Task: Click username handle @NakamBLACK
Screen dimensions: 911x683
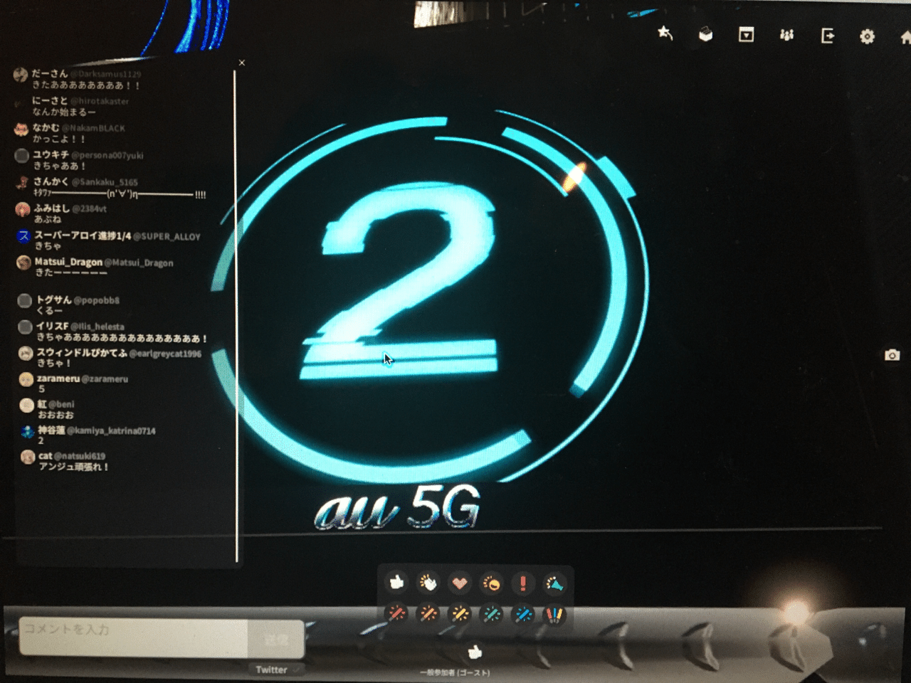Action: tap(93, 128)
